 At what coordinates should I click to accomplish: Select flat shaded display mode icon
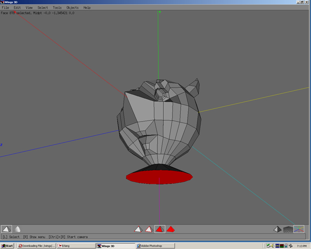(x=6, y=229)
